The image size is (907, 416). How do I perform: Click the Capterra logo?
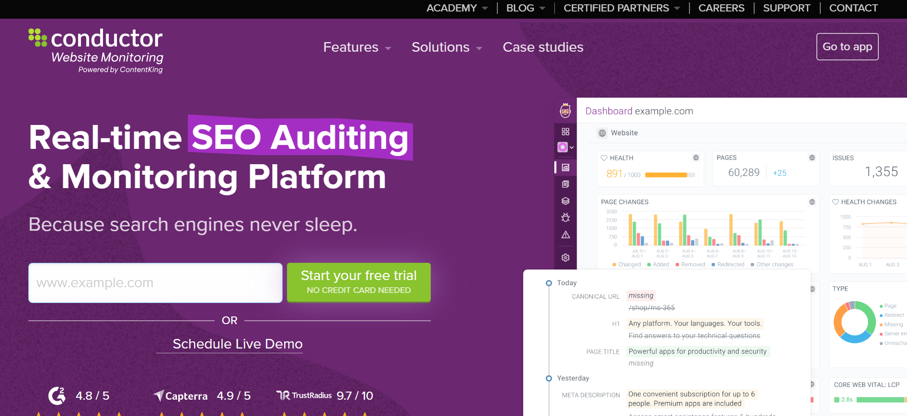click(x=181, y=396)
